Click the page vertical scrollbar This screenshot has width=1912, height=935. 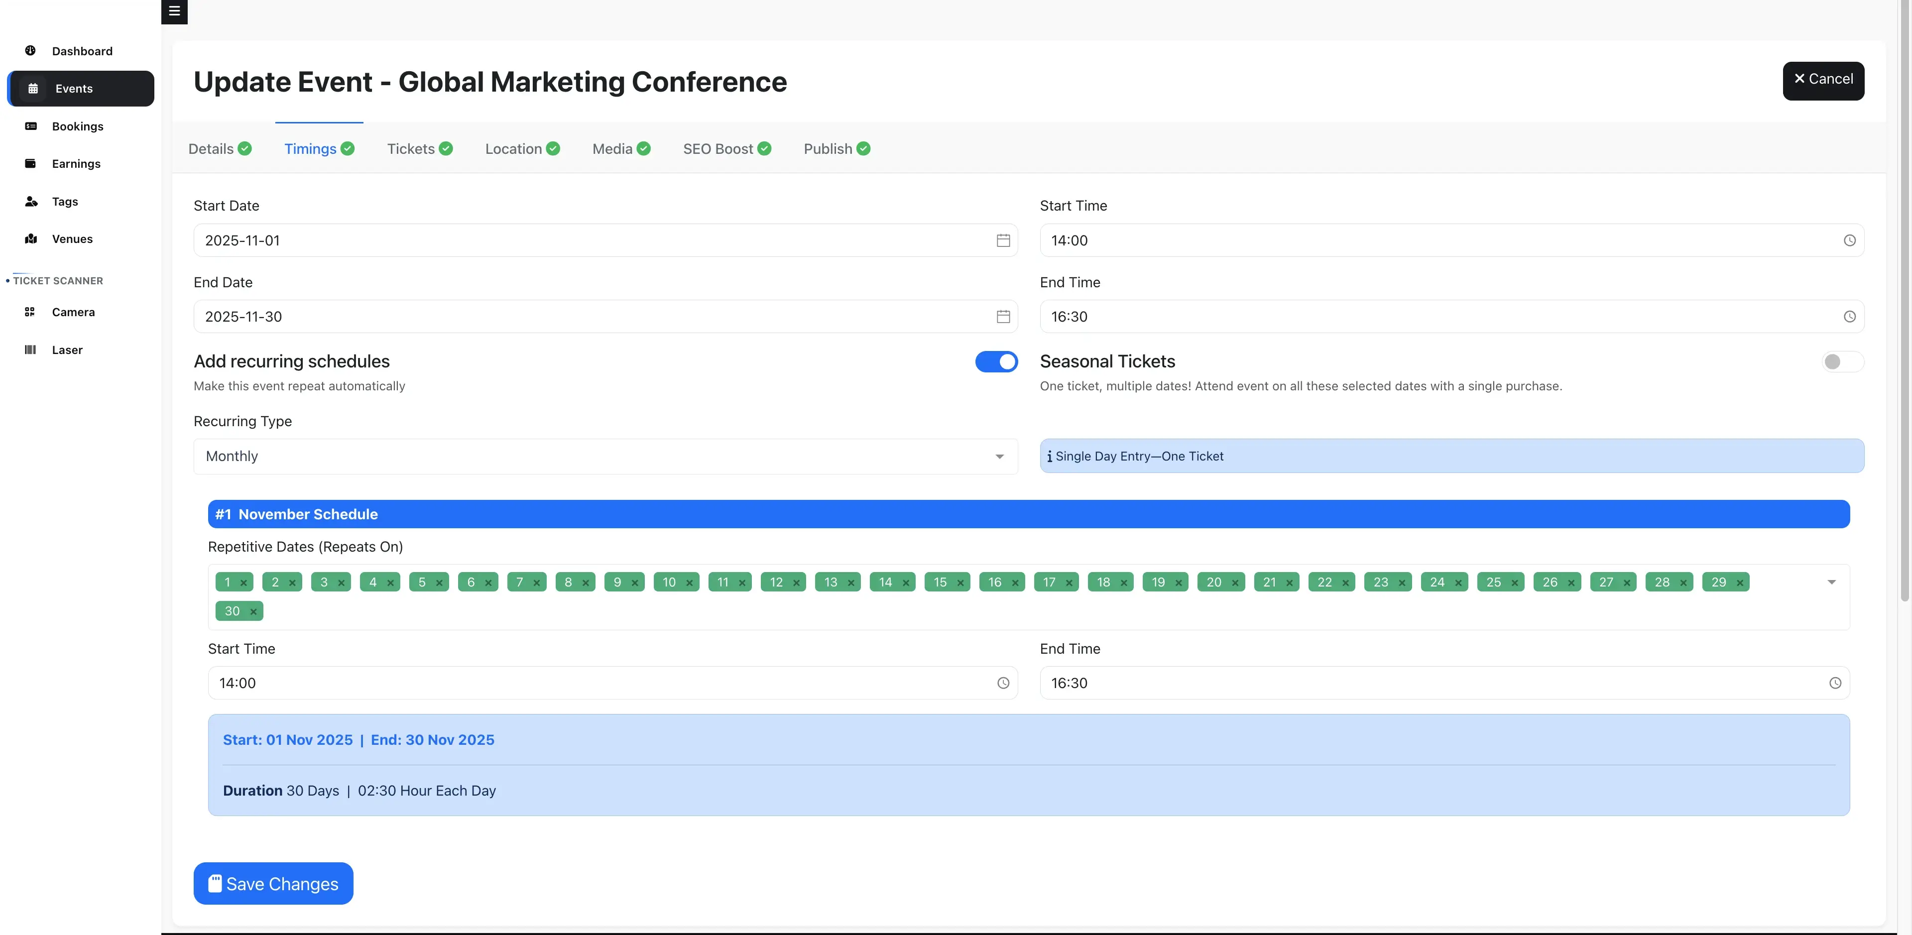click(x=1904, y=297)
